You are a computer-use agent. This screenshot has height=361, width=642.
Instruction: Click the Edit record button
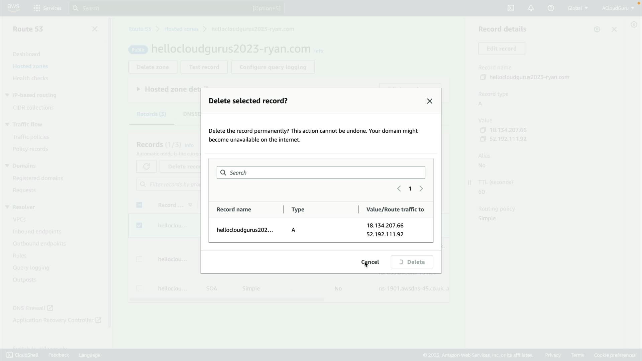501,48
